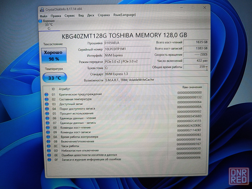
Task: Click the Всего хост-записей value 1383 GB
Action: tap(196, 48)
